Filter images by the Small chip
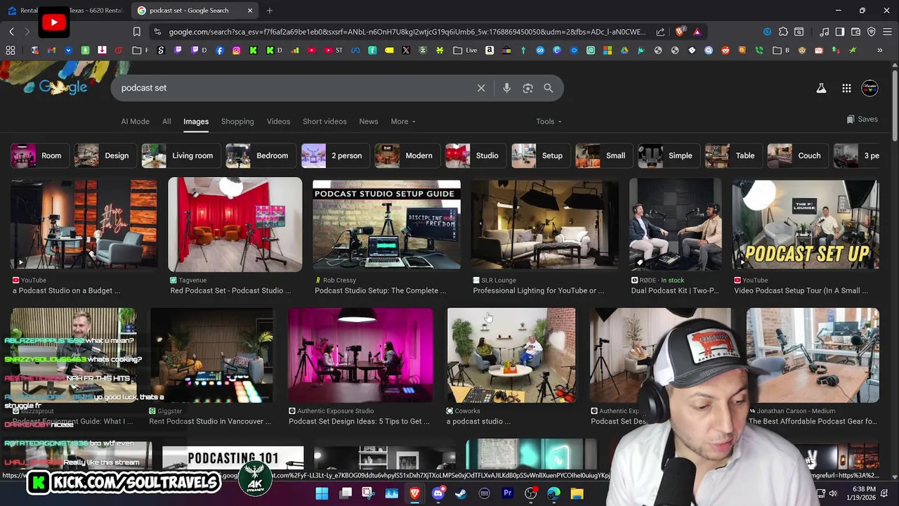 (x=603, y=155)
